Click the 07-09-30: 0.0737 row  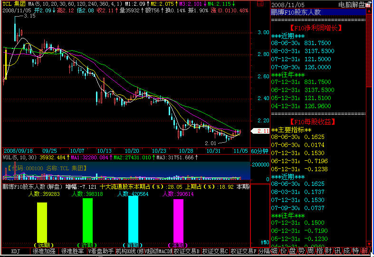(x=297, y=208)
